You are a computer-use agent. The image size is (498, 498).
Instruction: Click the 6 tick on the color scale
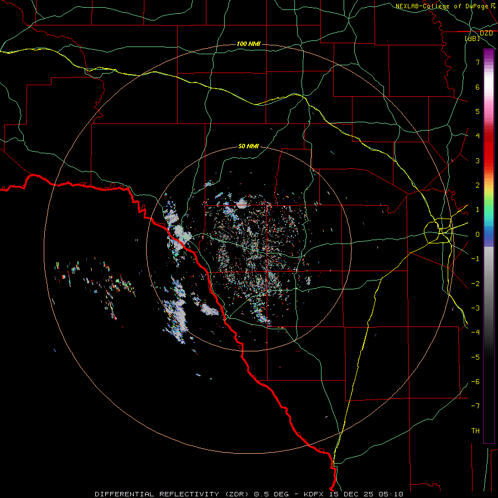pos(478,87)
